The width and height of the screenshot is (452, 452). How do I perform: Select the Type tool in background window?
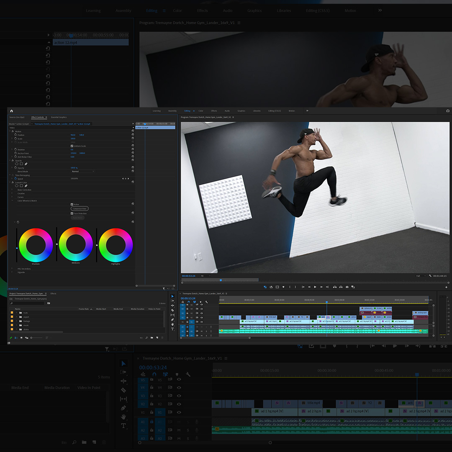point(123,426)
